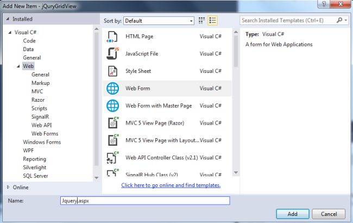Open 'Click here to go online' link

pos(171,185)
